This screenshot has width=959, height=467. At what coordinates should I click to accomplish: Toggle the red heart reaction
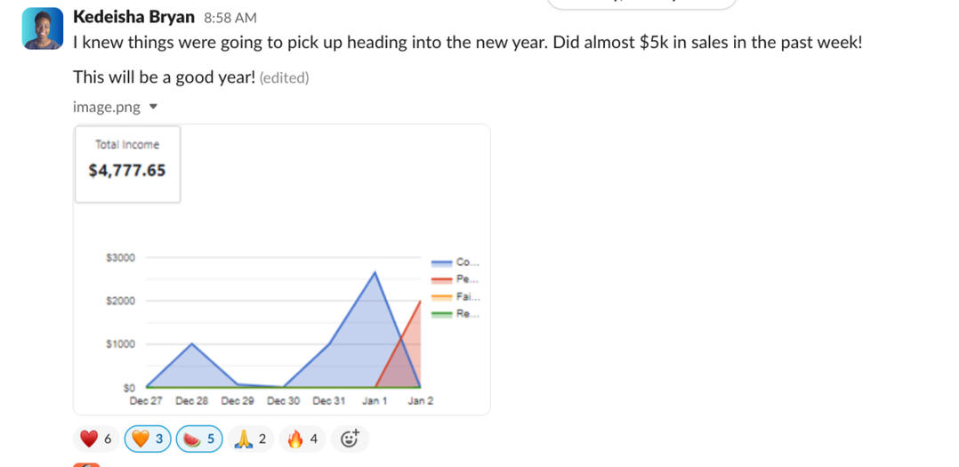[x=96, y=439]
